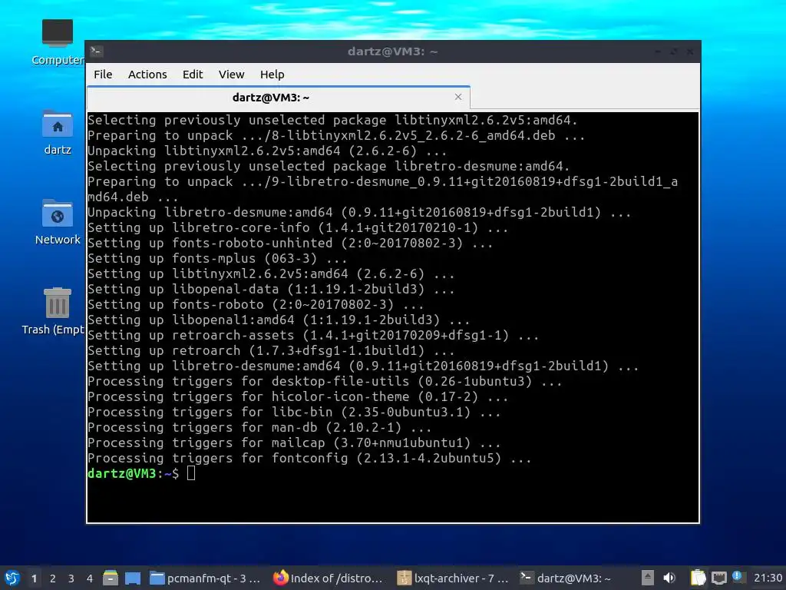Click 'Processing triggers for mailcap' line
The width and height of the screenshot is (786, 590).
point(294,442)
